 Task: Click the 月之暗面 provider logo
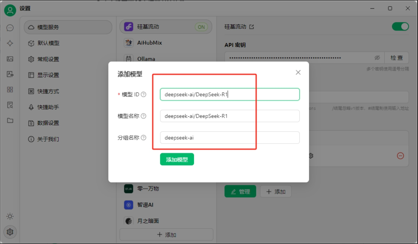point(128,221)
